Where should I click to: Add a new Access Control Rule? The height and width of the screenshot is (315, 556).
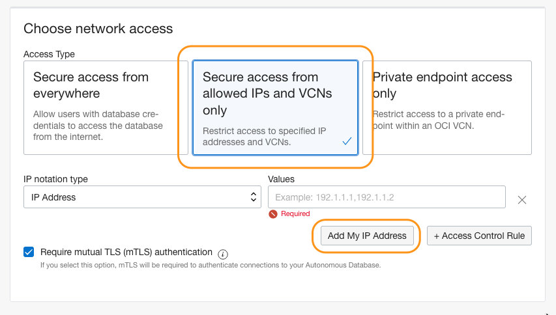point(479,236)
